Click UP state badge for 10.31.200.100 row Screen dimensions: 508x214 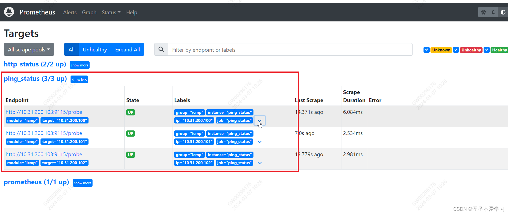(131, 112)
